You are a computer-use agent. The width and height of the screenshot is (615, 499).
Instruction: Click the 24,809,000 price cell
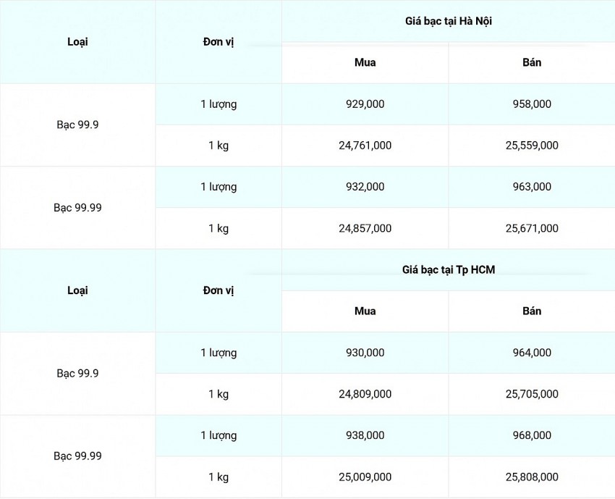pos(365,395)
